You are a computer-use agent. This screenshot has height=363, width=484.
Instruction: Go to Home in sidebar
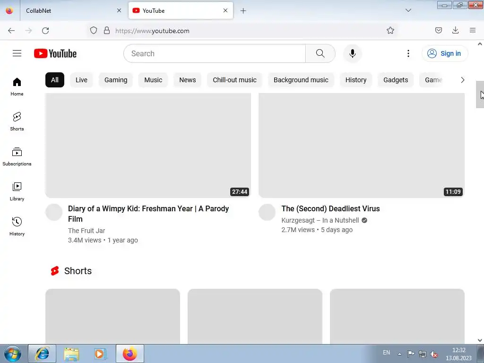[x=17, y=87]
